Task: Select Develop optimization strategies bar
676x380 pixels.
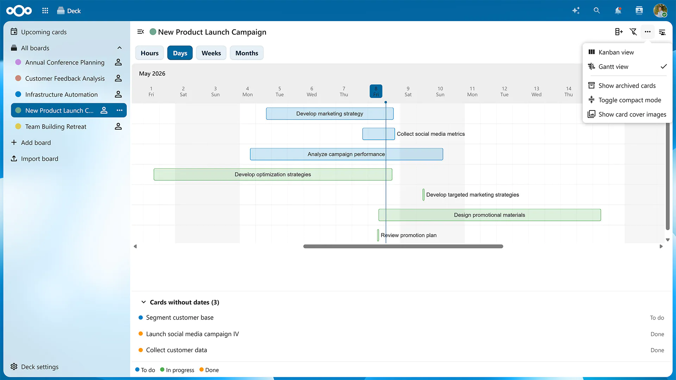Action: (273, 175)
